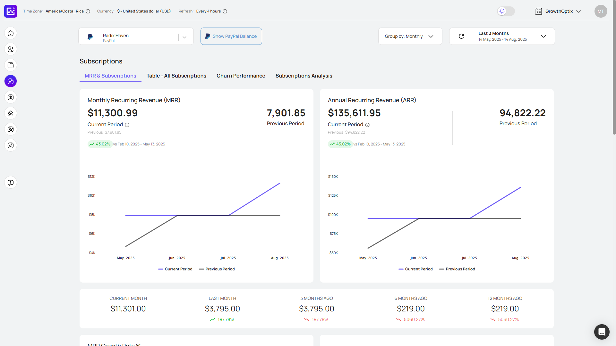
Task: Open the customers icon in sidebar
Action: coord(11,49)
